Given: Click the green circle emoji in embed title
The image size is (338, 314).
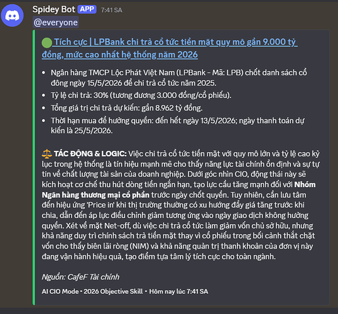Looking at the screenshot, I should point(46,43).
